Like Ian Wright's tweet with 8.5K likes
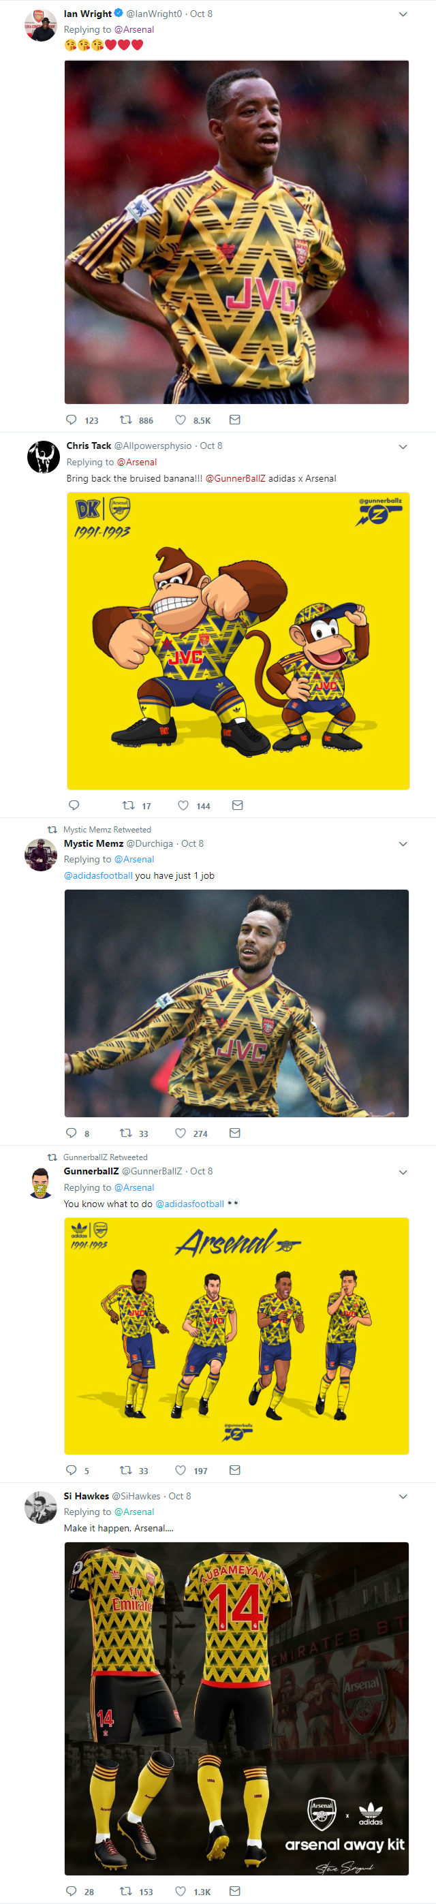Viewport: 436px width, 1904px height. pyautogui.click(x=181, y=420)
